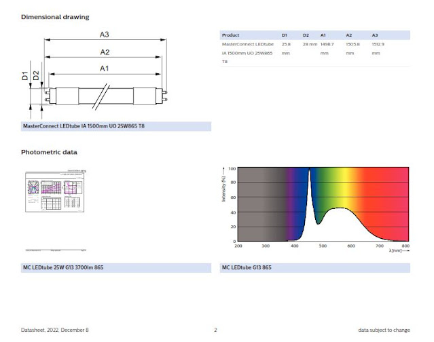Click the table value 25.8

coord(286,44)
